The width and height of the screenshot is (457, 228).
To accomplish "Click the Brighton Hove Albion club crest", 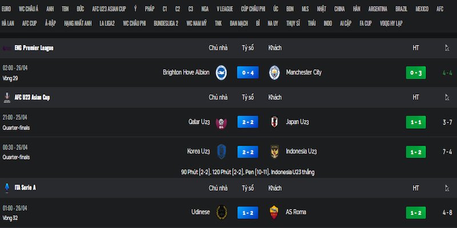I will click(x=221, y=72).
